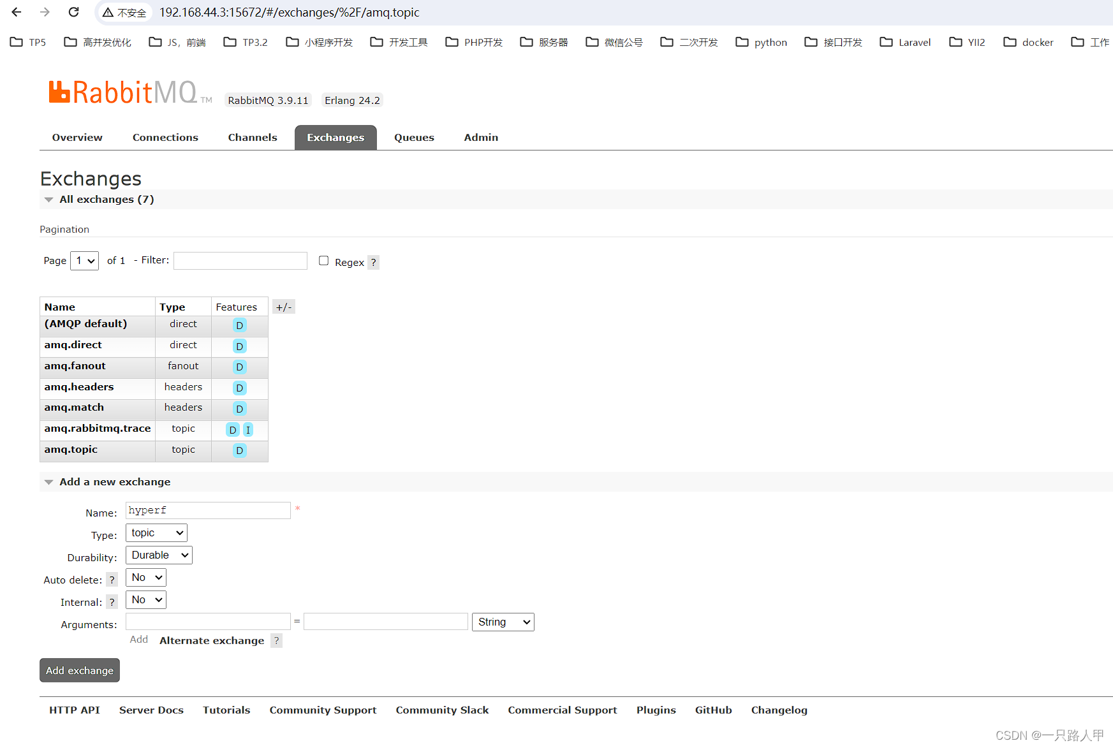Open the GitHub footer link
The height and width of the screenshot is (748, 1113).
click(714, 710)
